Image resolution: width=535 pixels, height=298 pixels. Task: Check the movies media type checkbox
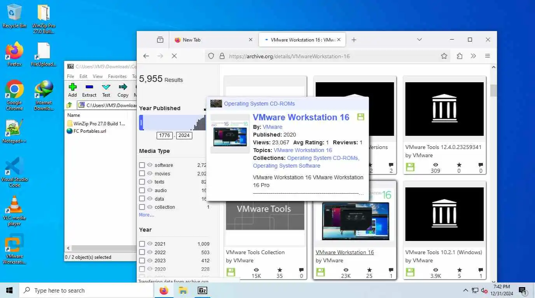pos(142,173)
